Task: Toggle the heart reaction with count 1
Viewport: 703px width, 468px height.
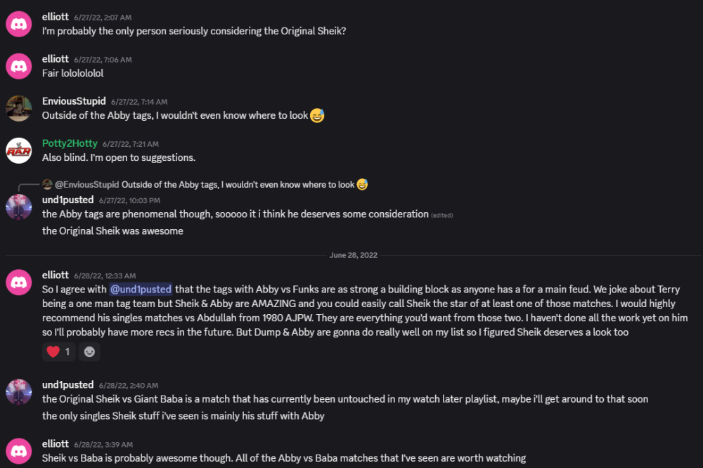Action: (x=58, y=351)
